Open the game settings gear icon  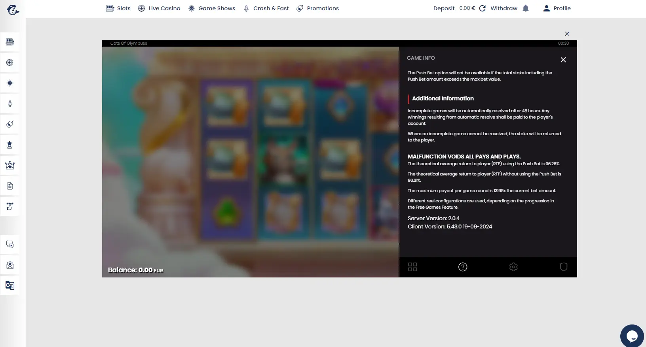click(x=513, y=267)
